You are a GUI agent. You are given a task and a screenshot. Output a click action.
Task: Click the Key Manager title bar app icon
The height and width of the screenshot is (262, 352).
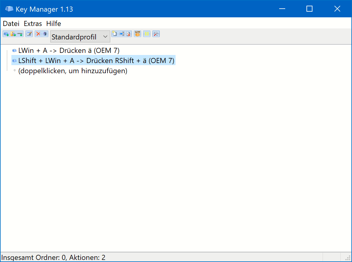9,9
